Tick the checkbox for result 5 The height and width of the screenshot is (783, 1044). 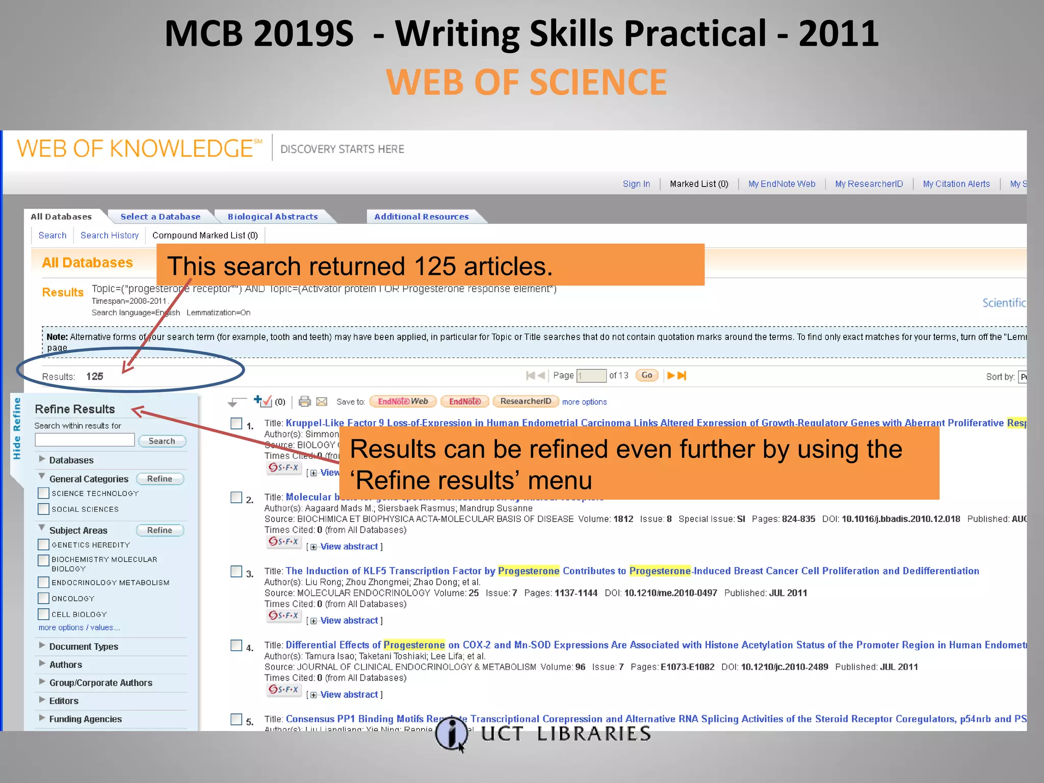pyautogui.click(x=237, y=719)
